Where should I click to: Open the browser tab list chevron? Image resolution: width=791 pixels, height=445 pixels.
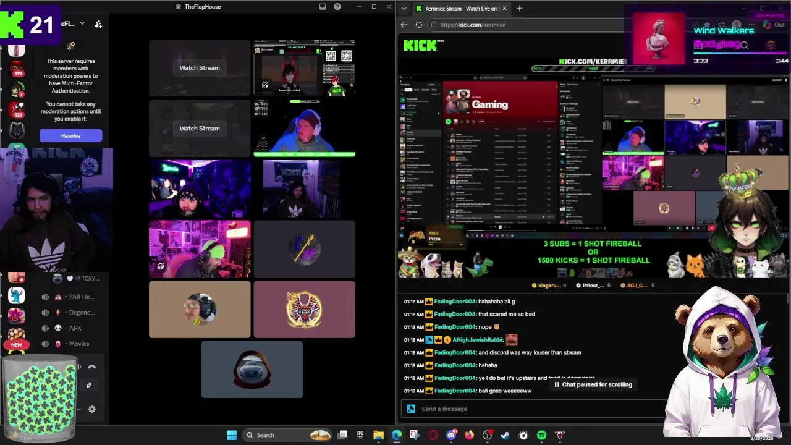(x=404, y=8)
